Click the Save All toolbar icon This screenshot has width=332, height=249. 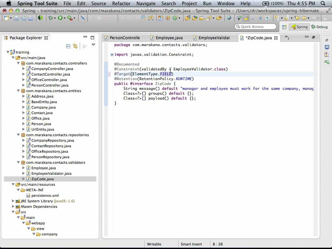pos(23,18)
